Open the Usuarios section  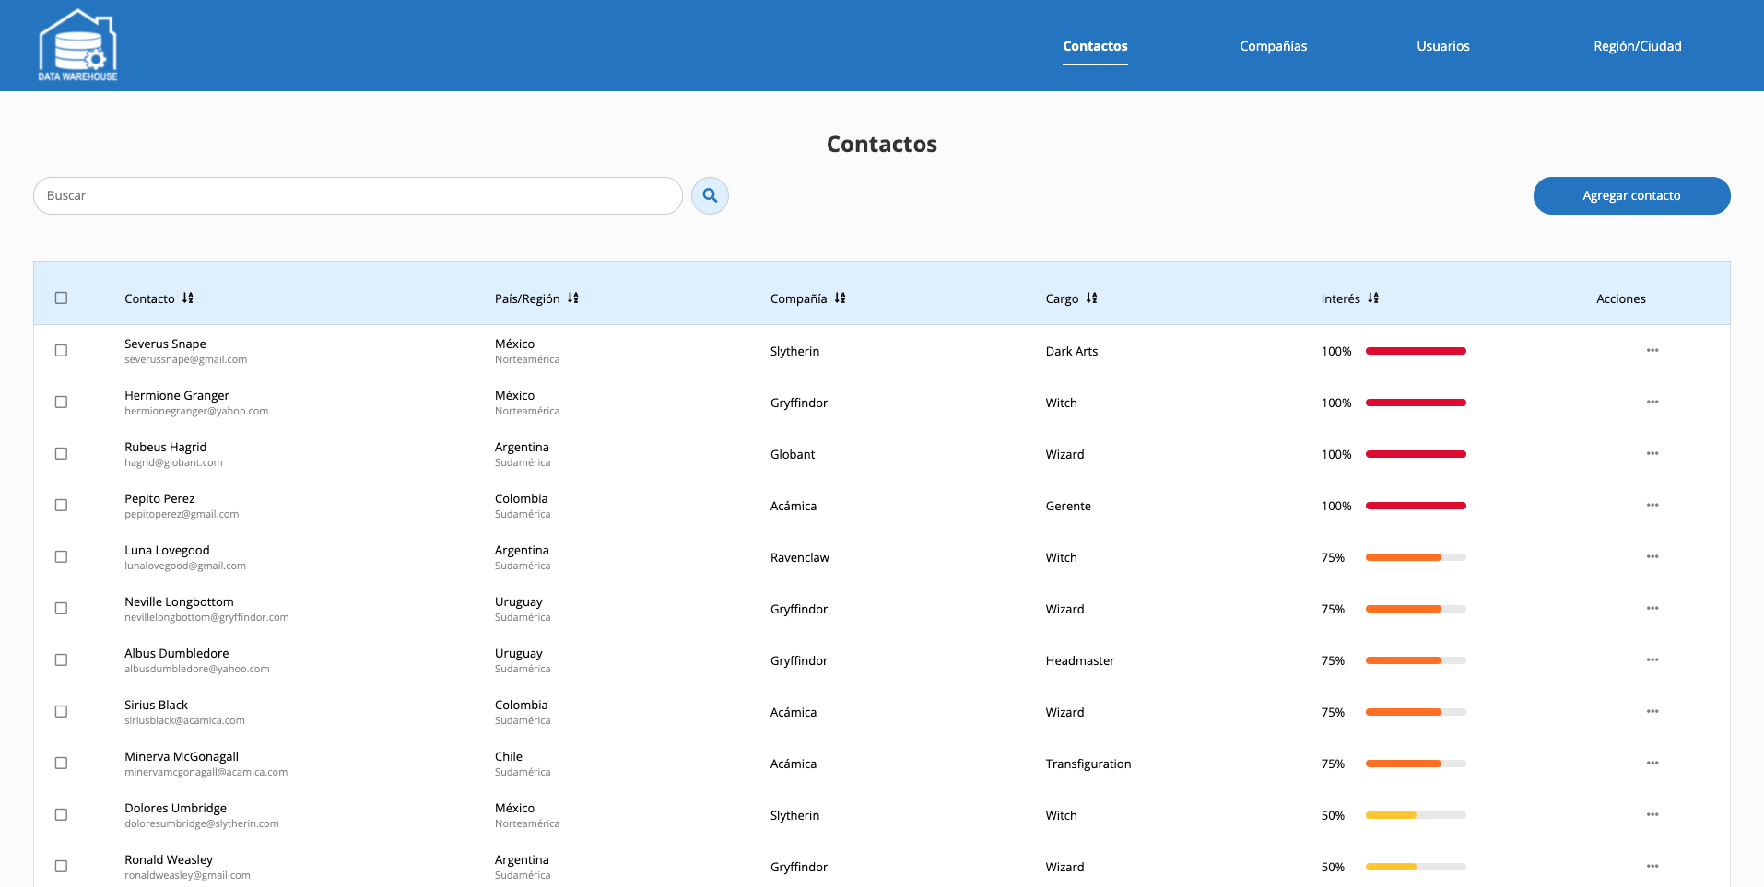click(x=1442, y=45)
